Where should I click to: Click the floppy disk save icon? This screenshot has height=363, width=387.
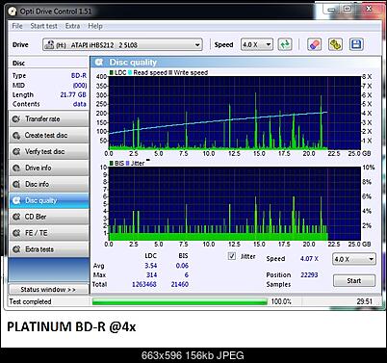(x=356, y=44)
